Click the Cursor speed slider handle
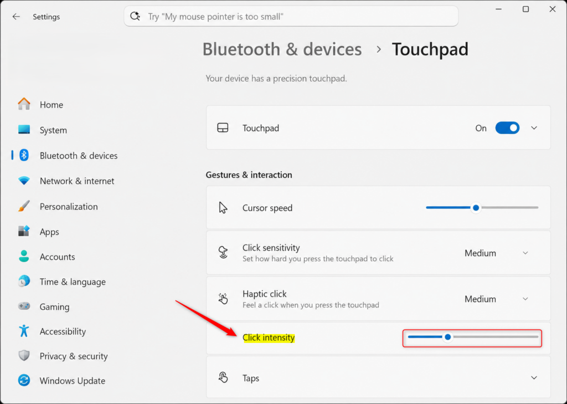Viewport: 567px width, 404px height. click(476, 207)
